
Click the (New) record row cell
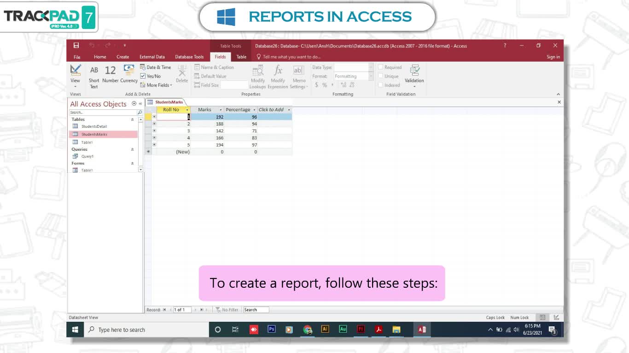pos(174,152)
